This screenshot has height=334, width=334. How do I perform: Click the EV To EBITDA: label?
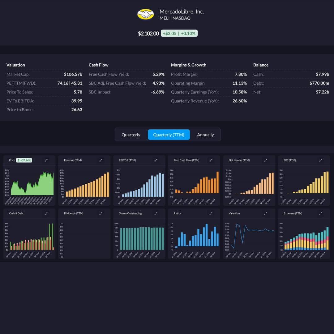point(20,101)
